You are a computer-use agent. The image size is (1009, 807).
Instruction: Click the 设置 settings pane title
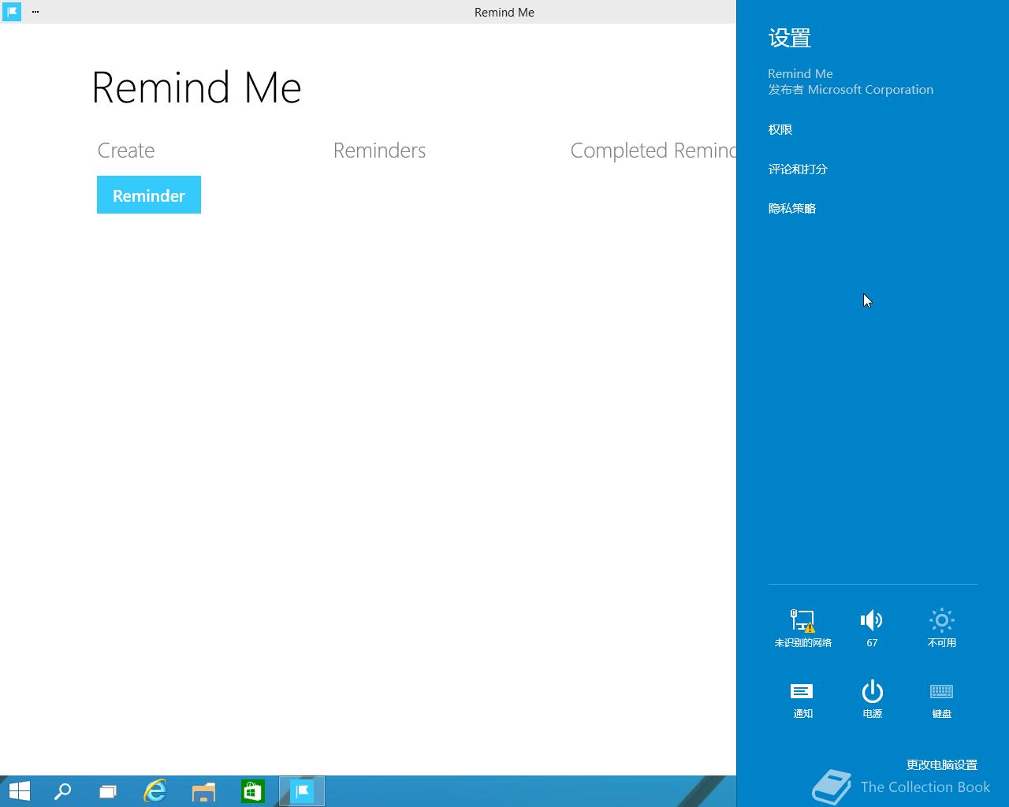[x=790, y=38]
